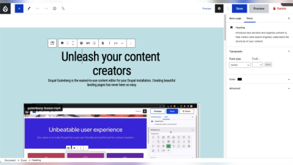The image size is (293, 165).
Task: Click Heading in the breadcrumb
Action: pyautogui.click(x=36, y=160)
